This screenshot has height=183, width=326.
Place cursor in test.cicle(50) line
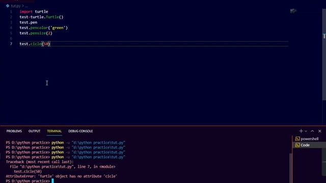click(35, 44)
